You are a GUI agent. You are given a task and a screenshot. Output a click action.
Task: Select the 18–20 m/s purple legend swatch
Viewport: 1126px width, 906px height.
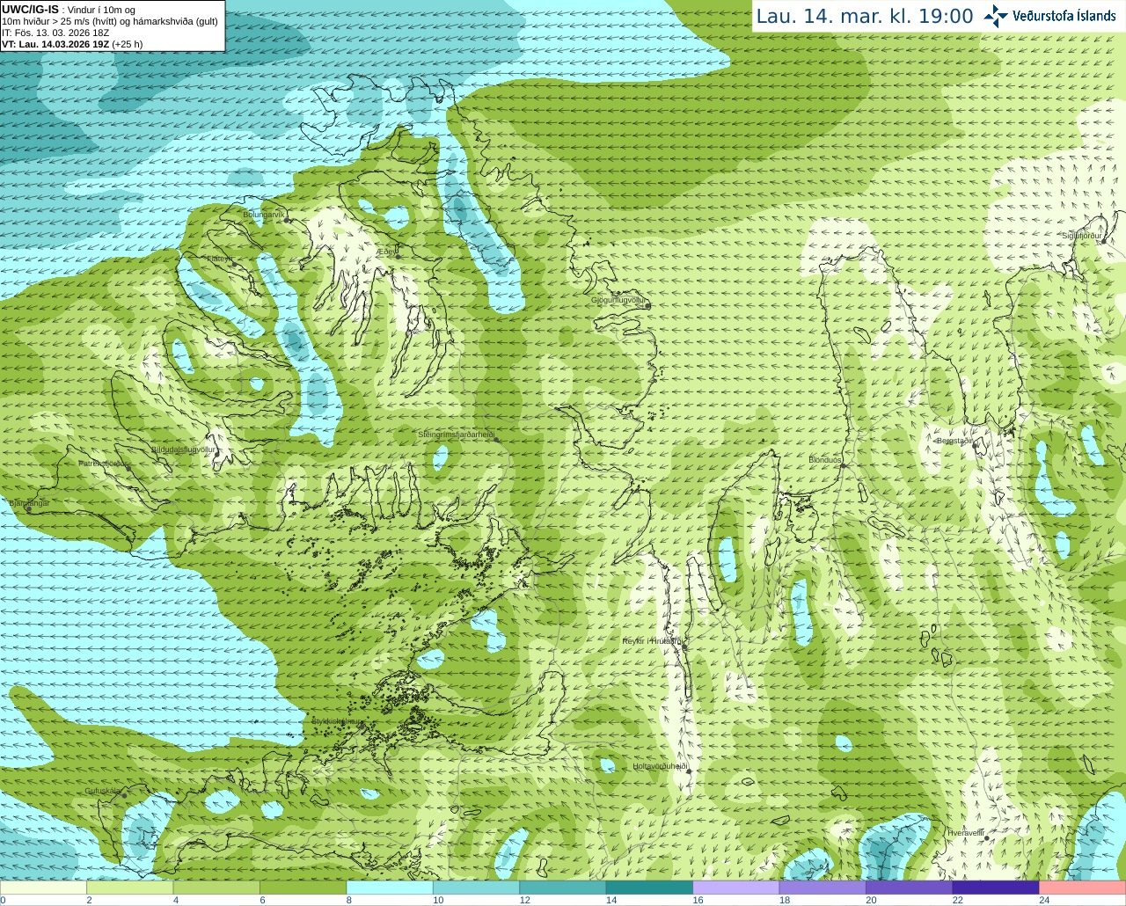click(x=823, y=888)
